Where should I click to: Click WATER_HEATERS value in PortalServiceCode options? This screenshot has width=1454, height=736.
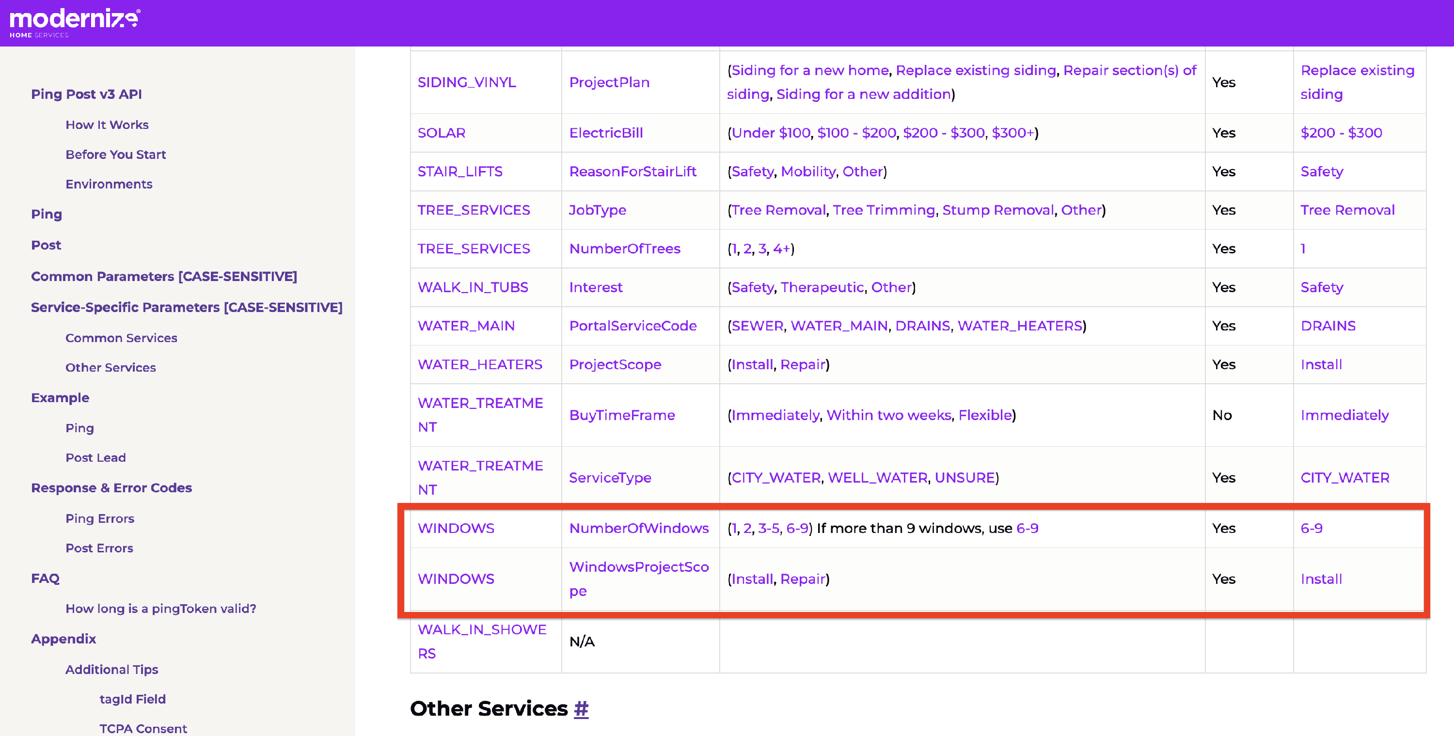point(1019,326)
